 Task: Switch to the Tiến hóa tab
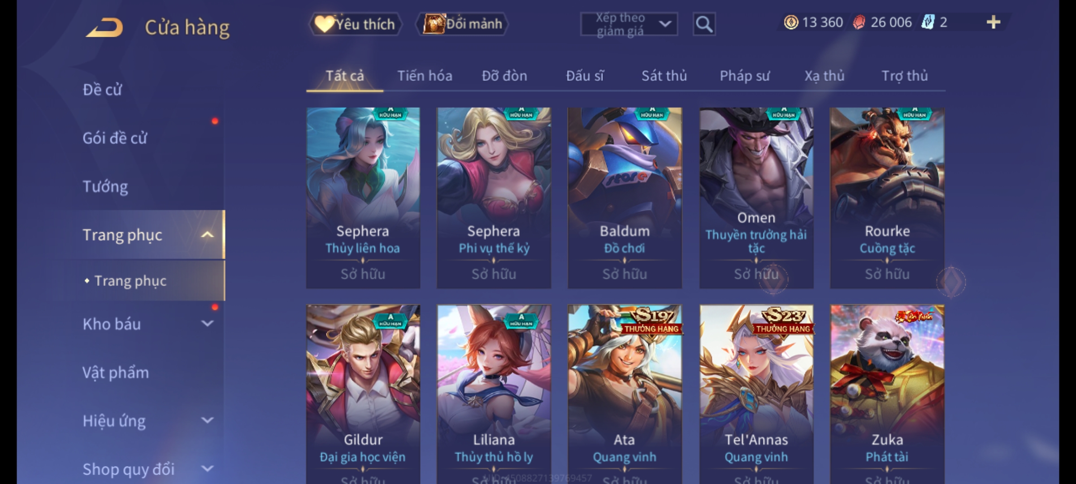425,76
